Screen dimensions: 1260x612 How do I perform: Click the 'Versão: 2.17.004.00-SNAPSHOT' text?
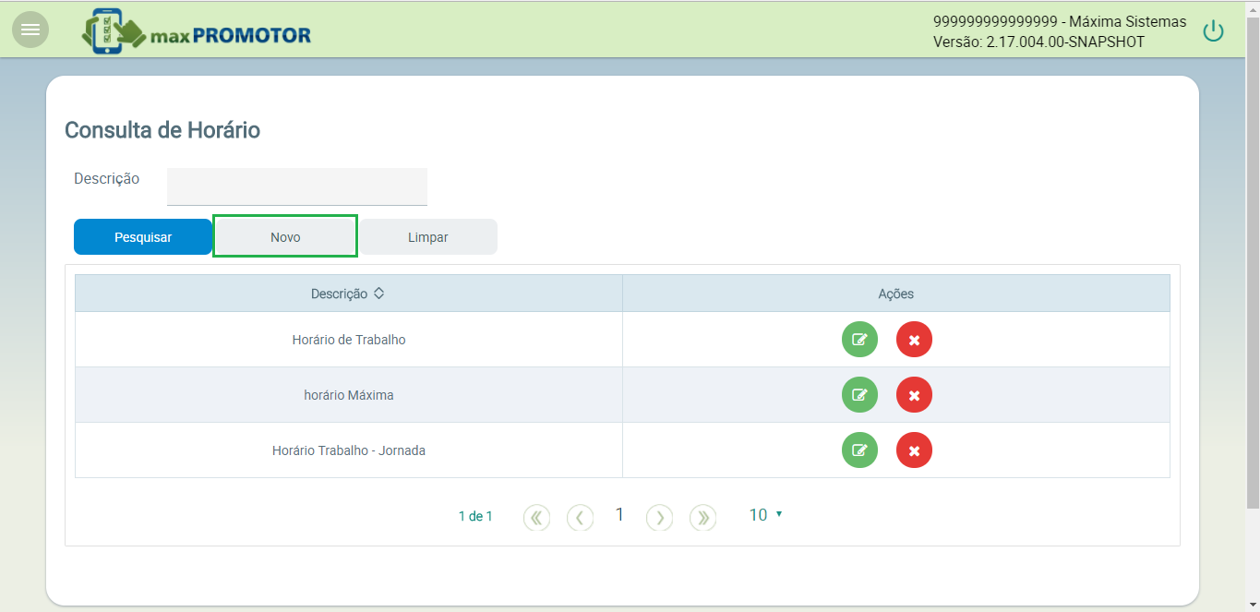1038,42
